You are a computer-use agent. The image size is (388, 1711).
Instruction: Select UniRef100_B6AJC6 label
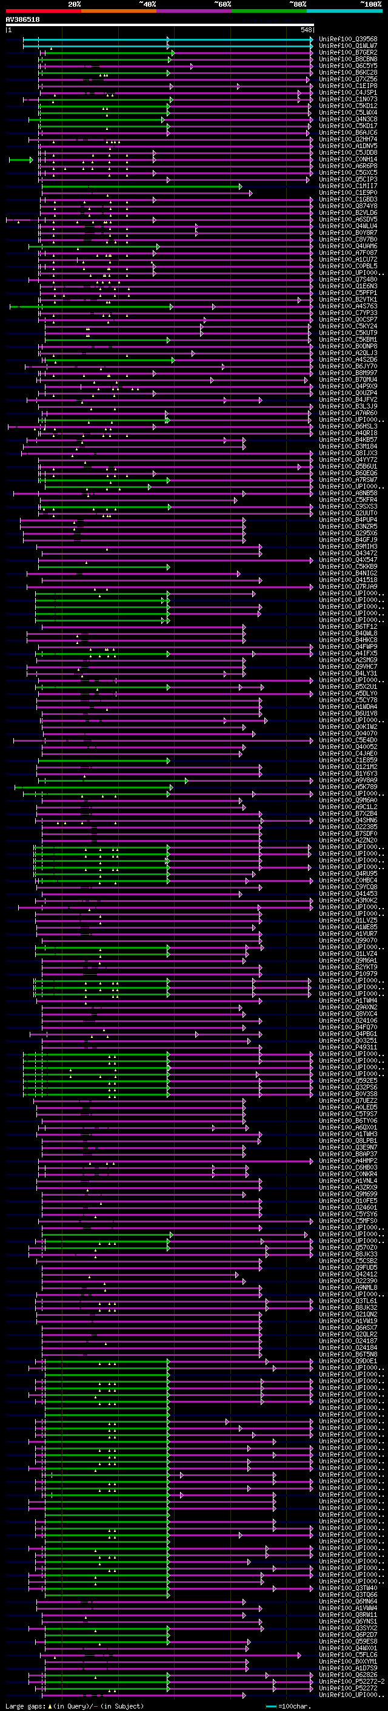pyautogui.click(x=347, y=132)
